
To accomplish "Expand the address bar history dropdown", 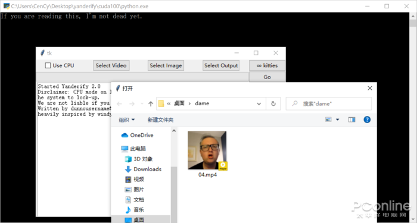I will click(259, 104).
